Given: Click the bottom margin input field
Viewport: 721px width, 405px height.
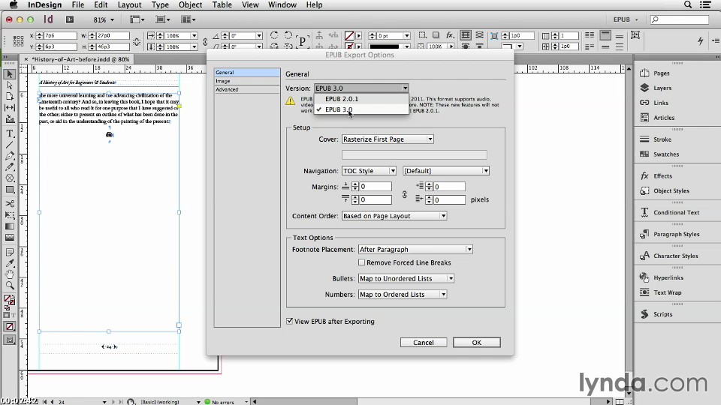Looking at the screenshot, I should click(376, 199).
